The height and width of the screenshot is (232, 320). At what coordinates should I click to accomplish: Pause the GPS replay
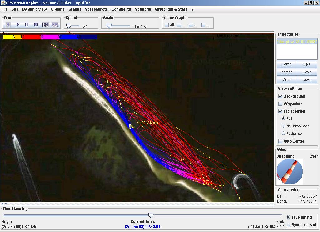pos(27,25)
